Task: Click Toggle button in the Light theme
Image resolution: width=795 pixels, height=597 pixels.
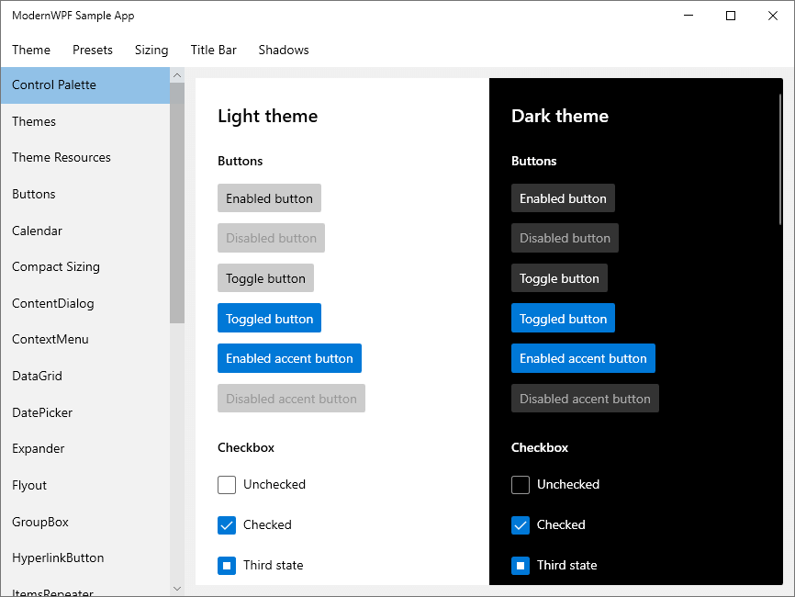Action: coord(265,278)
